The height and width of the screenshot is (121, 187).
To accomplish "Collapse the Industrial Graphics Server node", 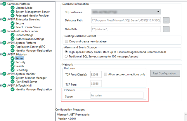I will [x=1, y=31].
